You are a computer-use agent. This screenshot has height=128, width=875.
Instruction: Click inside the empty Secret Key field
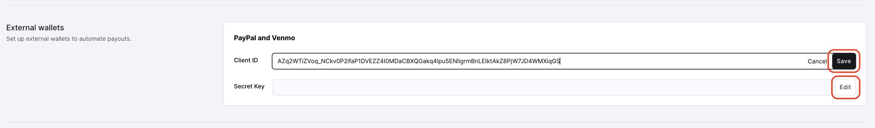pyautogui.click(x=552, y=87)
